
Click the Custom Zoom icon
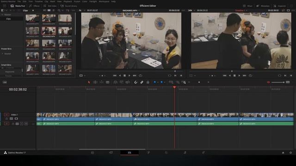coord(184,82)
